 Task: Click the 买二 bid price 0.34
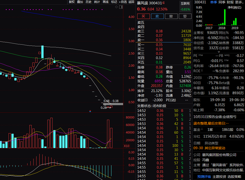tap(159, 49)
